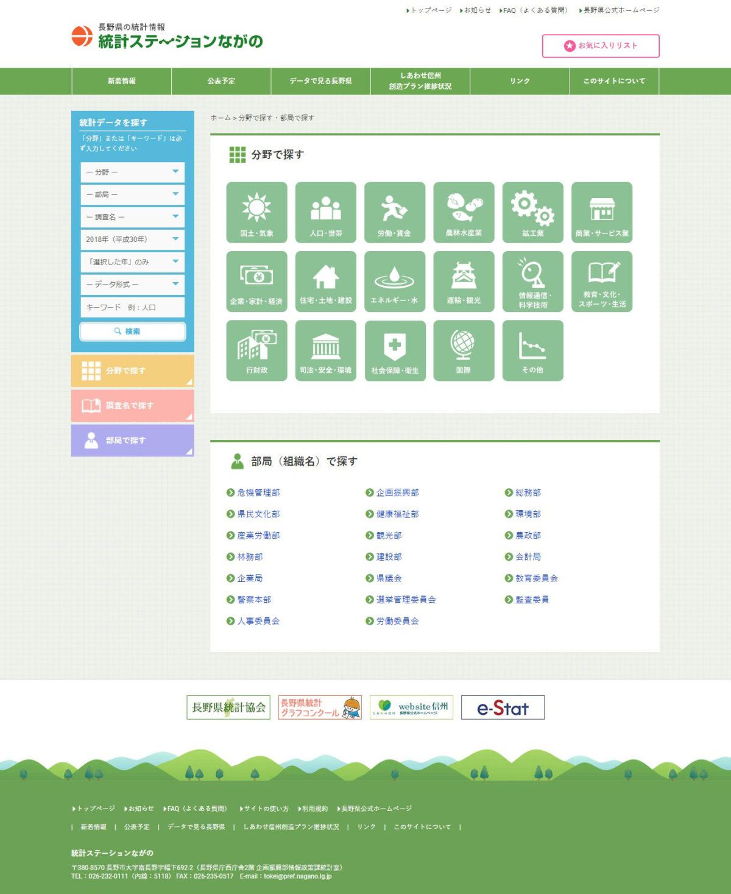Go to 新着情報 in navigation bar

click(x=121, y=81)
